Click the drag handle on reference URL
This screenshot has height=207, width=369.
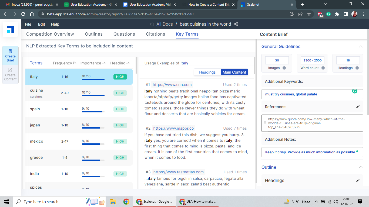point(265,123)
